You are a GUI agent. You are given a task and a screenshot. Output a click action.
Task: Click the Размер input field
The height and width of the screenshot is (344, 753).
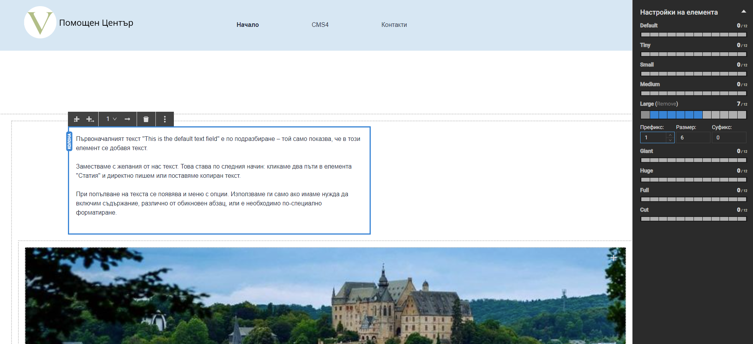(x=693, y=138)
